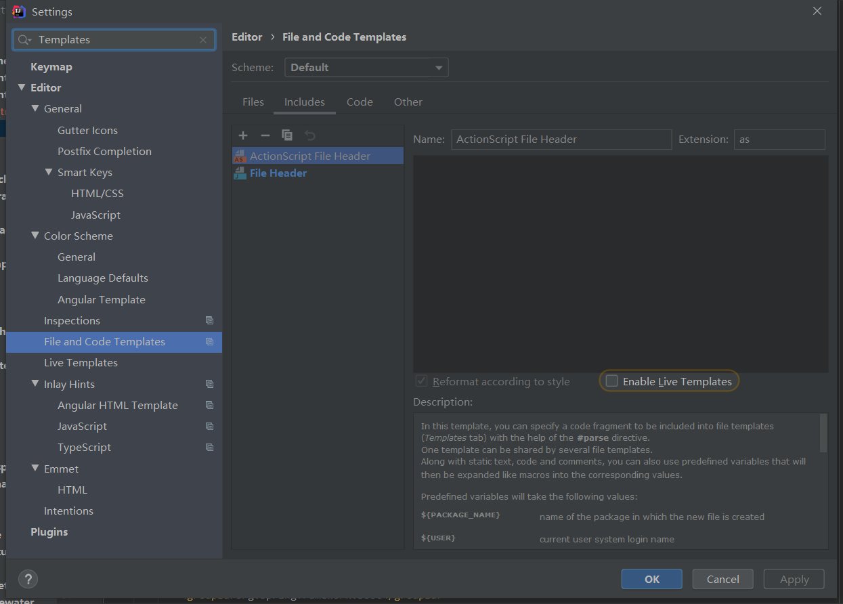Click the revert template undo icon
The height and width of the screenshot is (604, 843).
[310, 136]
